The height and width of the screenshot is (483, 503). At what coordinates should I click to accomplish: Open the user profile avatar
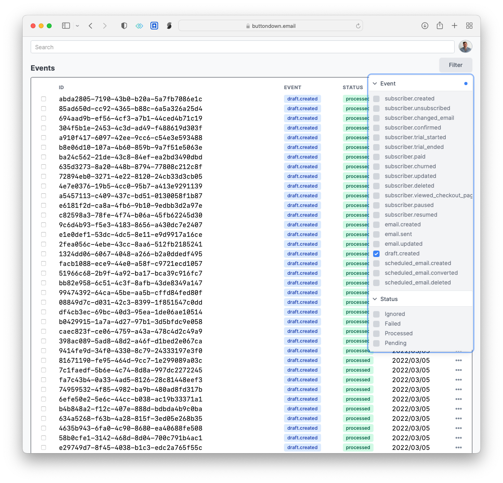(465, 47)
